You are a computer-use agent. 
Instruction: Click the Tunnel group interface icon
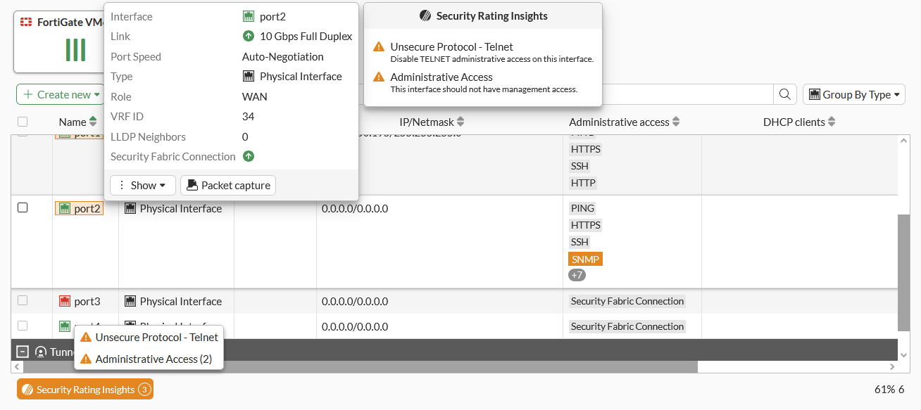41,352
